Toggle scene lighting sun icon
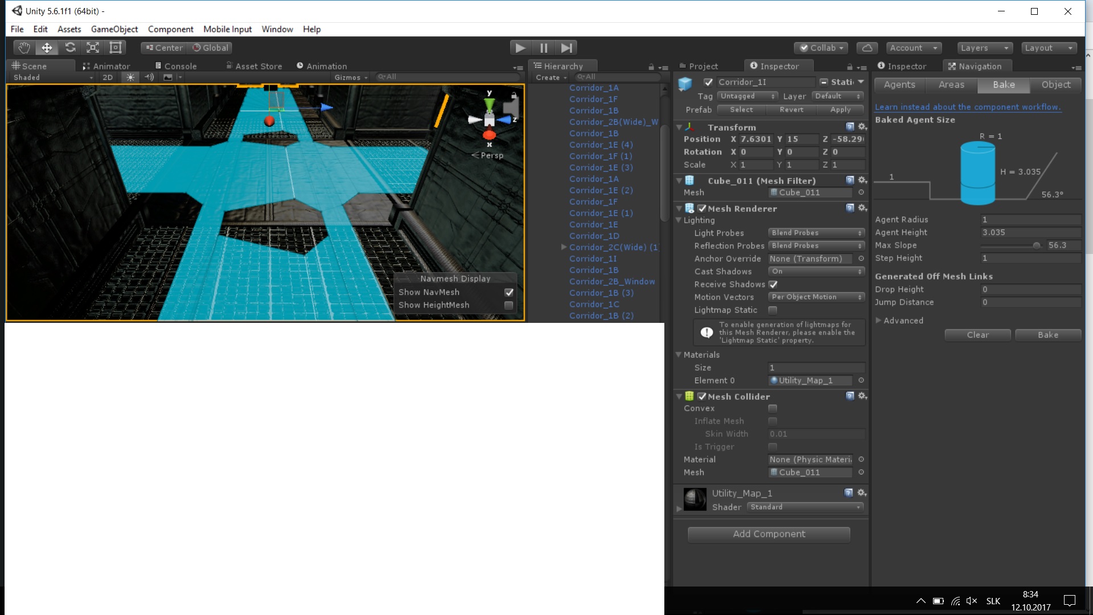Image resolution: width=1093 pixels, height=615 pixels. pos(130,77)
